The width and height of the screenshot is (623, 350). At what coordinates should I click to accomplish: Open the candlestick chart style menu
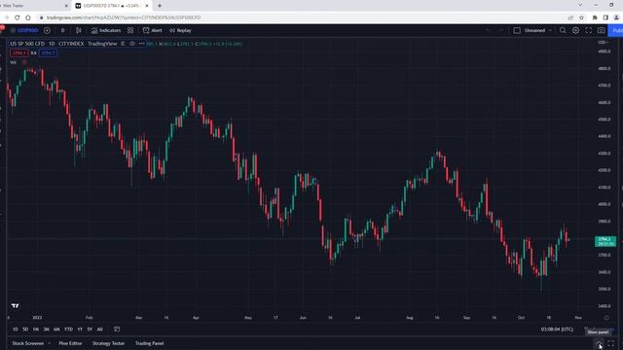[79, 30]
